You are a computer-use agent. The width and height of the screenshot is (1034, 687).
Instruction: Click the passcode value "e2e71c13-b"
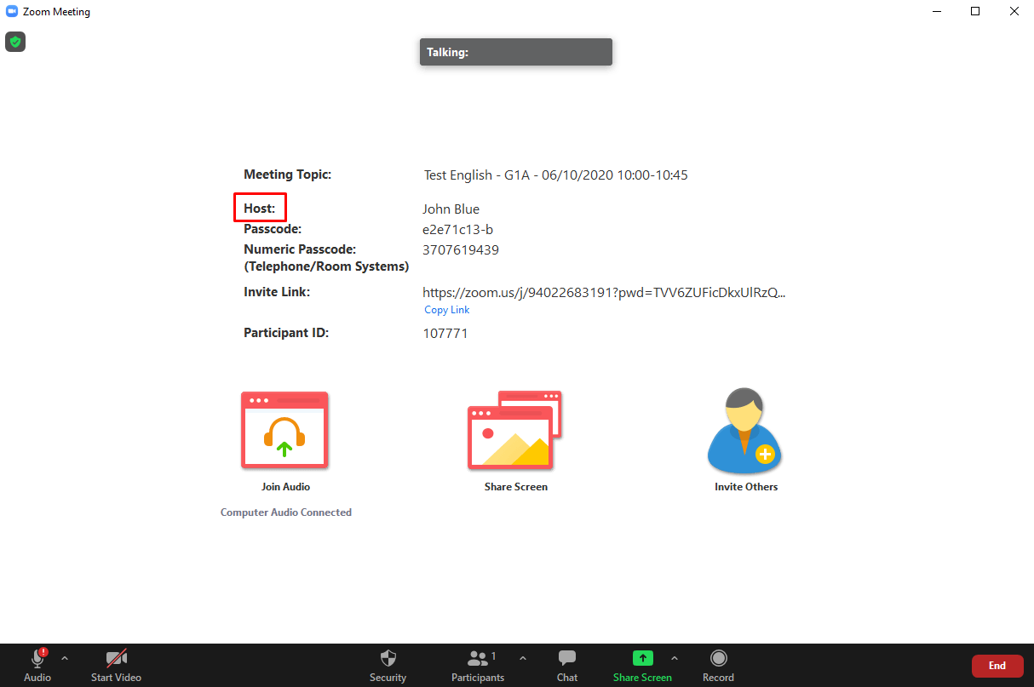pos(457,230)
